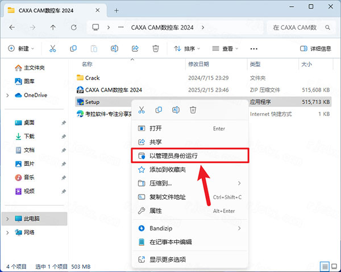Toggle the 详细信息 details pane
Image resolution: width=341 pixels, height=272 pixels.
click(x=315, y=48)
